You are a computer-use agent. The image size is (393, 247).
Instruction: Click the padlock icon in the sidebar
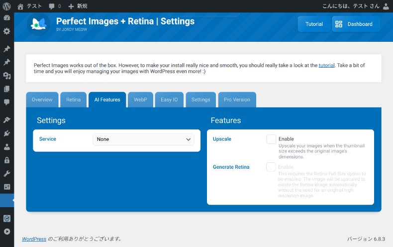pos(7,160)
